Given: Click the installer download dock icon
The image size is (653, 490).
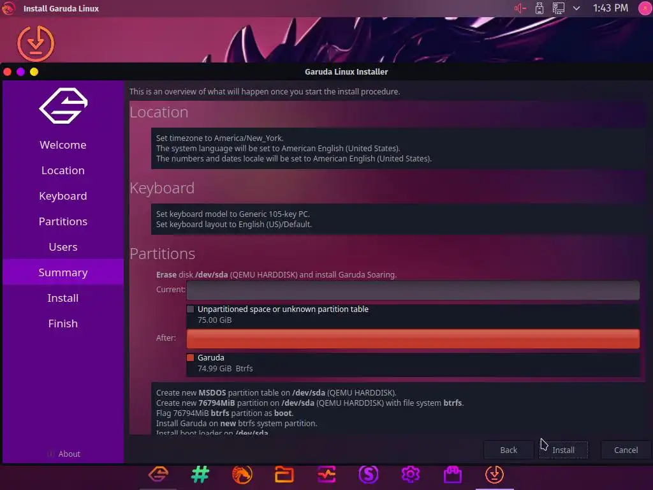Looking at the screenshot, I should click(494, 474).
